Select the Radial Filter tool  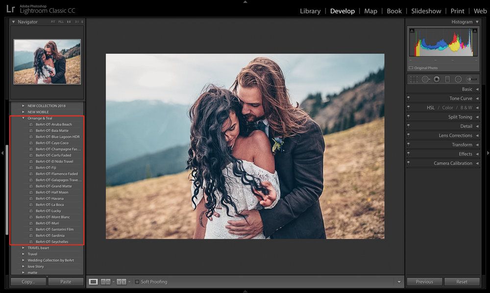pos(458,79)
